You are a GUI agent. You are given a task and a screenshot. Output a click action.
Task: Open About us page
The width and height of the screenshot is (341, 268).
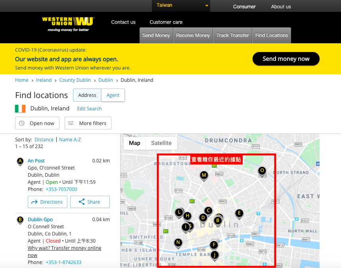pyautogui.click(x=281, y=7)
